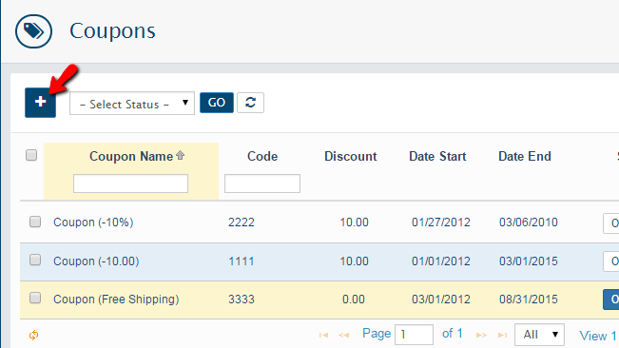Viewport: 619px width, 348px height.
Task: Go to previous page pager icon
Action: pyautogui.click(x=344, y=335)
